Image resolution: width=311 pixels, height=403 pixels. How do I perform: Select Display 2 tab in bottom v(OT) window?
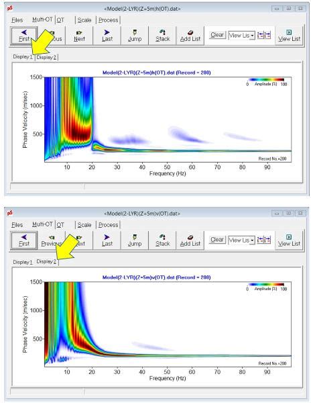(x=46, y=262)
